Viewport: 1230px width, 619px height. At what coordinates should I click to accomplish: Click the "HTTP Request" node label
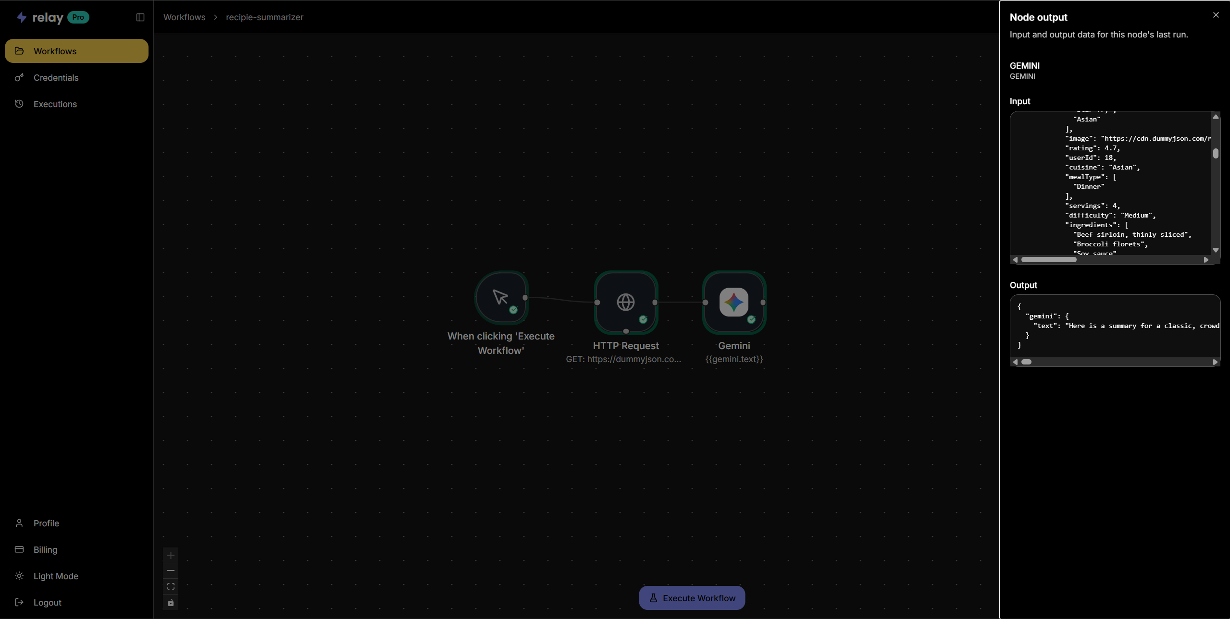click(626, 346)
